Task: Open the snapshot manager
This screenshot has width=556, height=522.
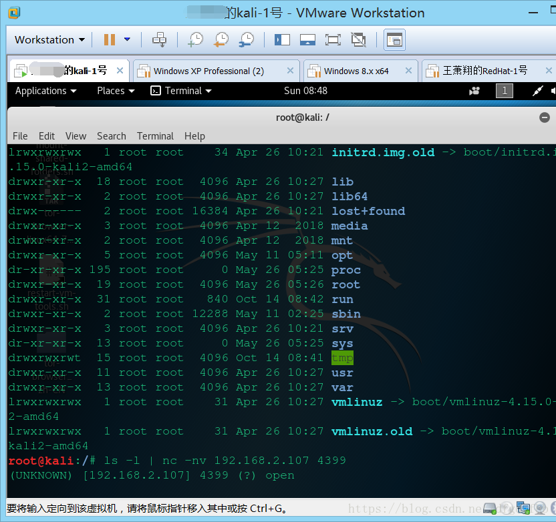Action: coord(247,39)
